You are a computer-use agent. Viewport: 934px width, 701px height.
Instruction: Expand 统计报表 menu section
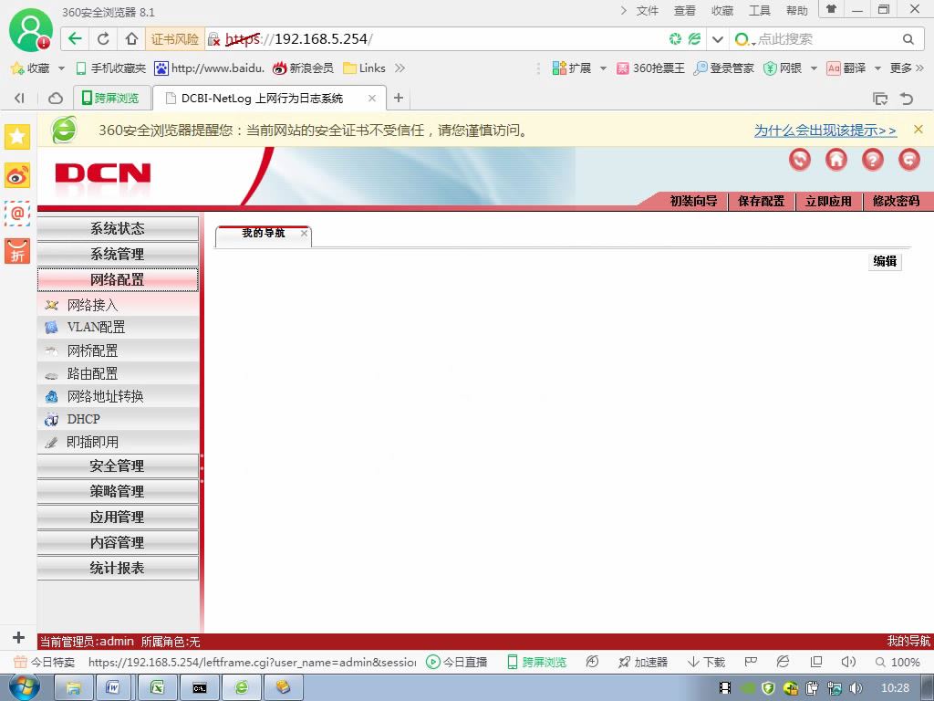point(118,568)
